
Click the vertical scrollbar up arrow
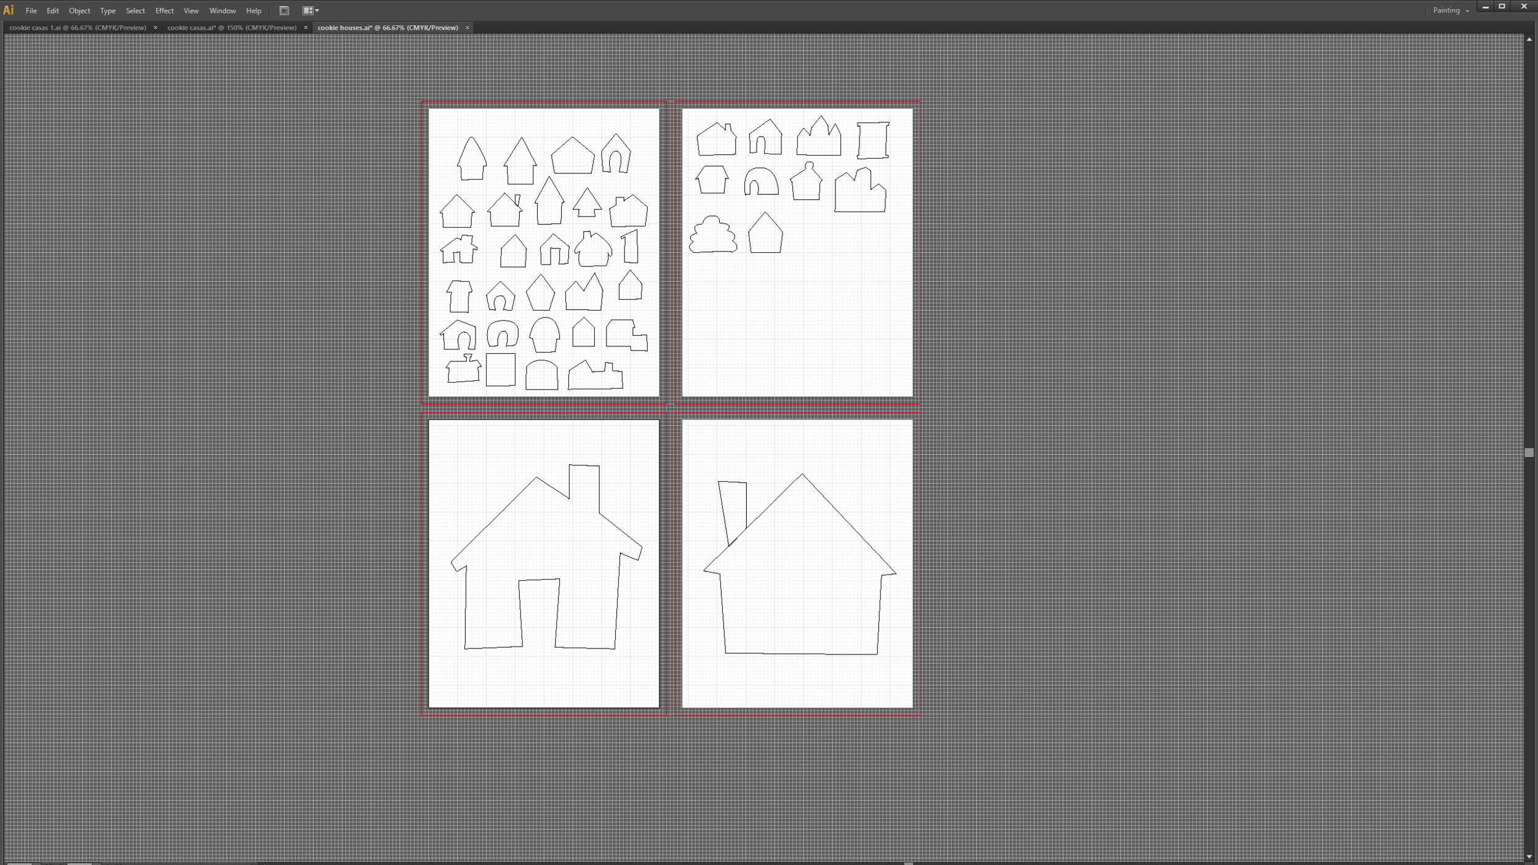1529,39
